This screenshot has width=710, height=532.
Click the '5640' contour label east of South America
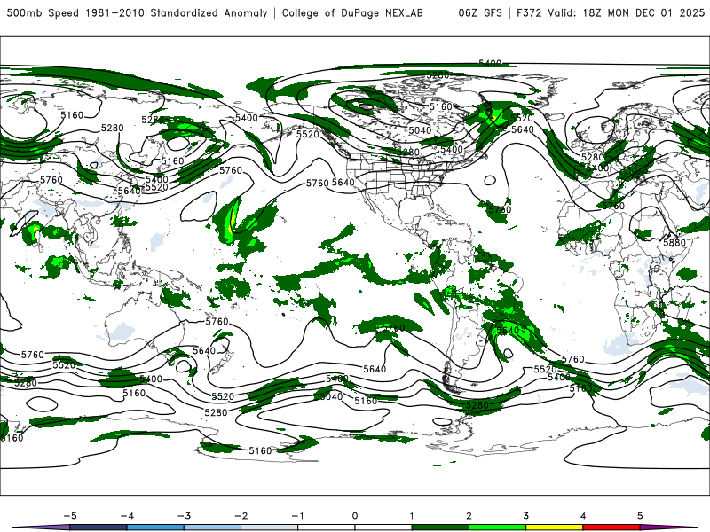tap(508, 331)
